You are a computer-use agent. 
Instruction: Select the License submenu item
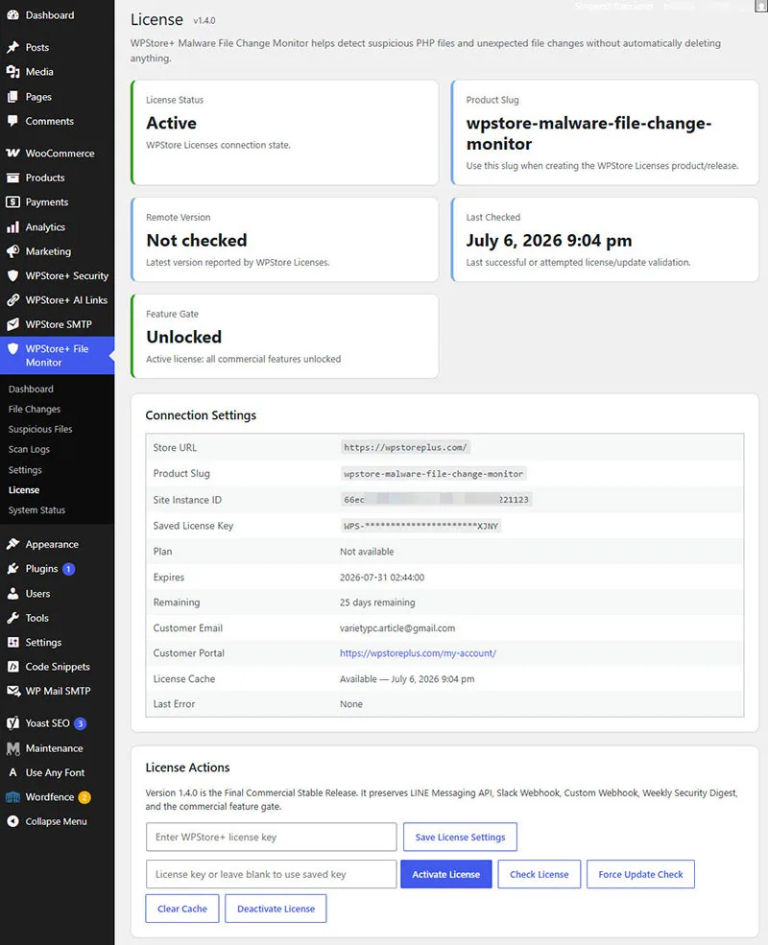24,490
